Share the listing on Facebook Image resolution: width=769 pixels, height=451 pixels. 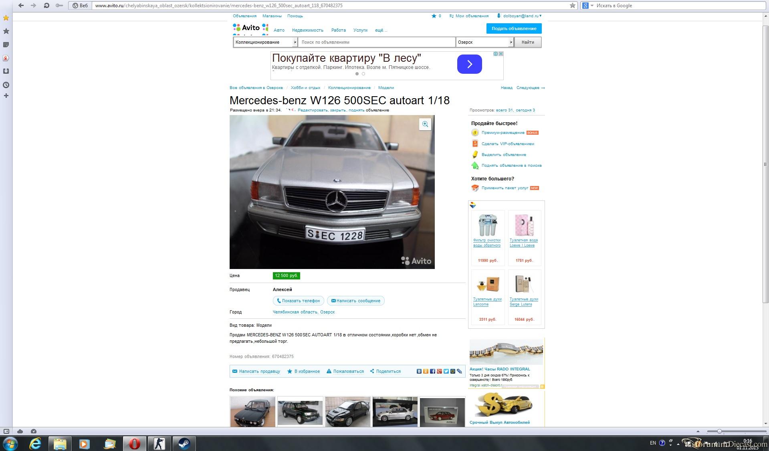tap(433, 371)
